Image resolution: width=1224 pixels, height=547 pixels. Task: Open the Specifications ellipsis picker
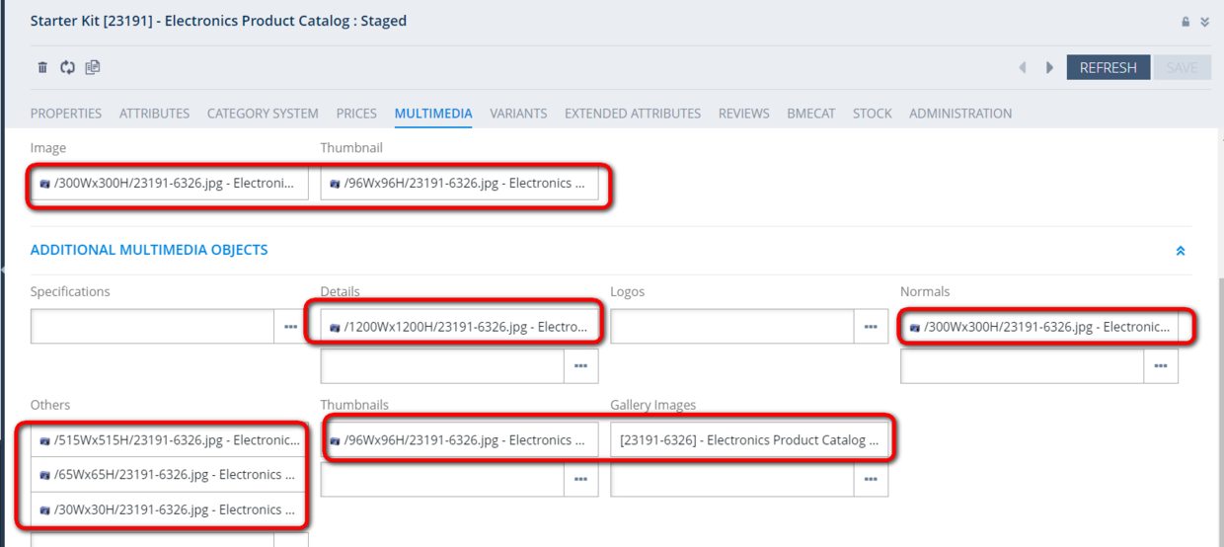(x=291, y=327)
